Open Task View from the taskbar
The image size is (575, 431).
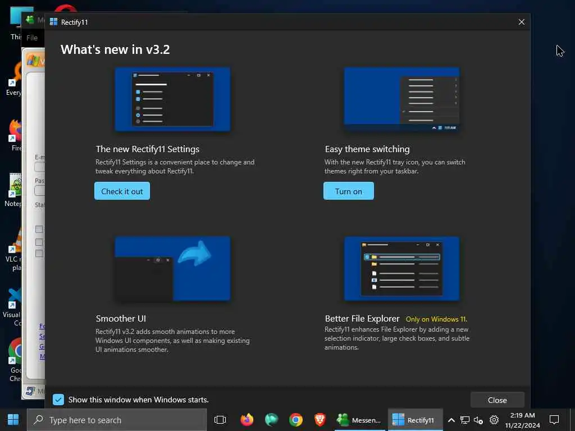pos(220,420)
